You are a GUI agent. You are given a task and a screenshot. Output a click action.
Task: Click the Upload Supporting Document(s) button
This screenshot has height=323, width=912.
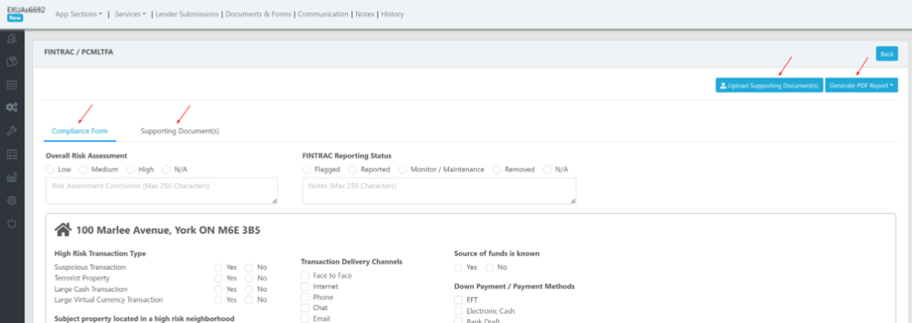click(x=769, y=85)
